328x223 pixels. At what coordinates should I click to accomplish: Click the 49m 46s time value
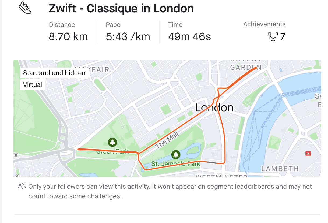[189, 36]
